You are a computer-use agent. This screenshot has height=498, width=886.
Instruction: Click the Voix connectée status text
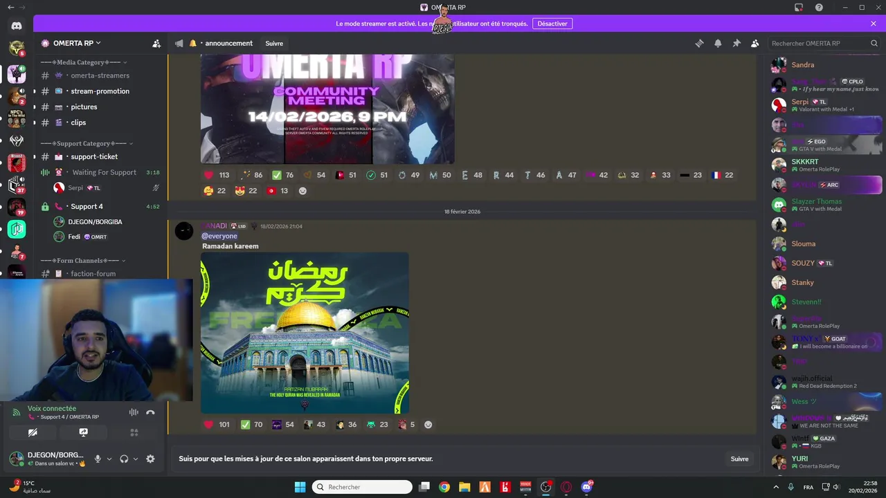(52, 409)
